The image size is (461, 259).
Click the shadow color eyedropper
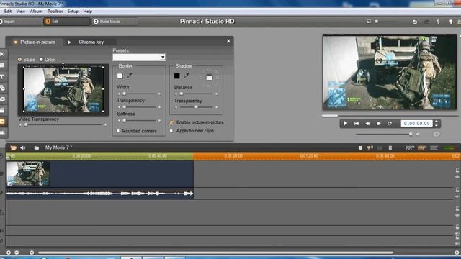pos(187,76)
